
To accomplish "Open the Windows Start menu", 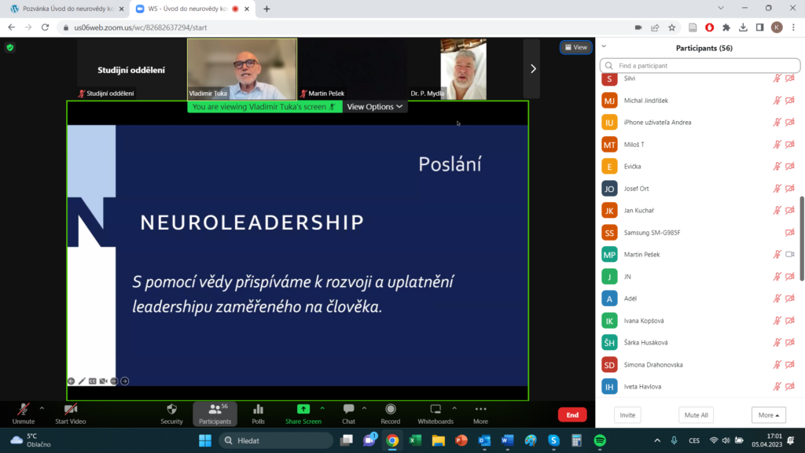I will [x=205, y=440].
